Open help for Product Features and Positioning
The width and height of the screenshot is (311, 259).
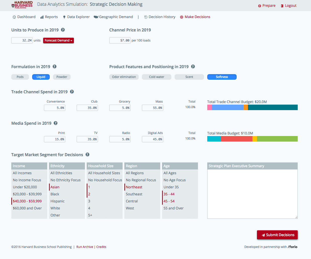tap(193, 66)
